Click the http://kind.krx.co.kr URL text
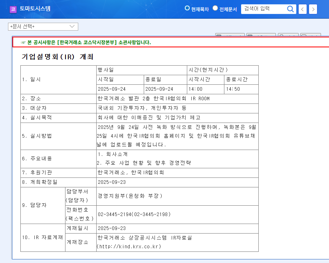 [x=129, y=246]
